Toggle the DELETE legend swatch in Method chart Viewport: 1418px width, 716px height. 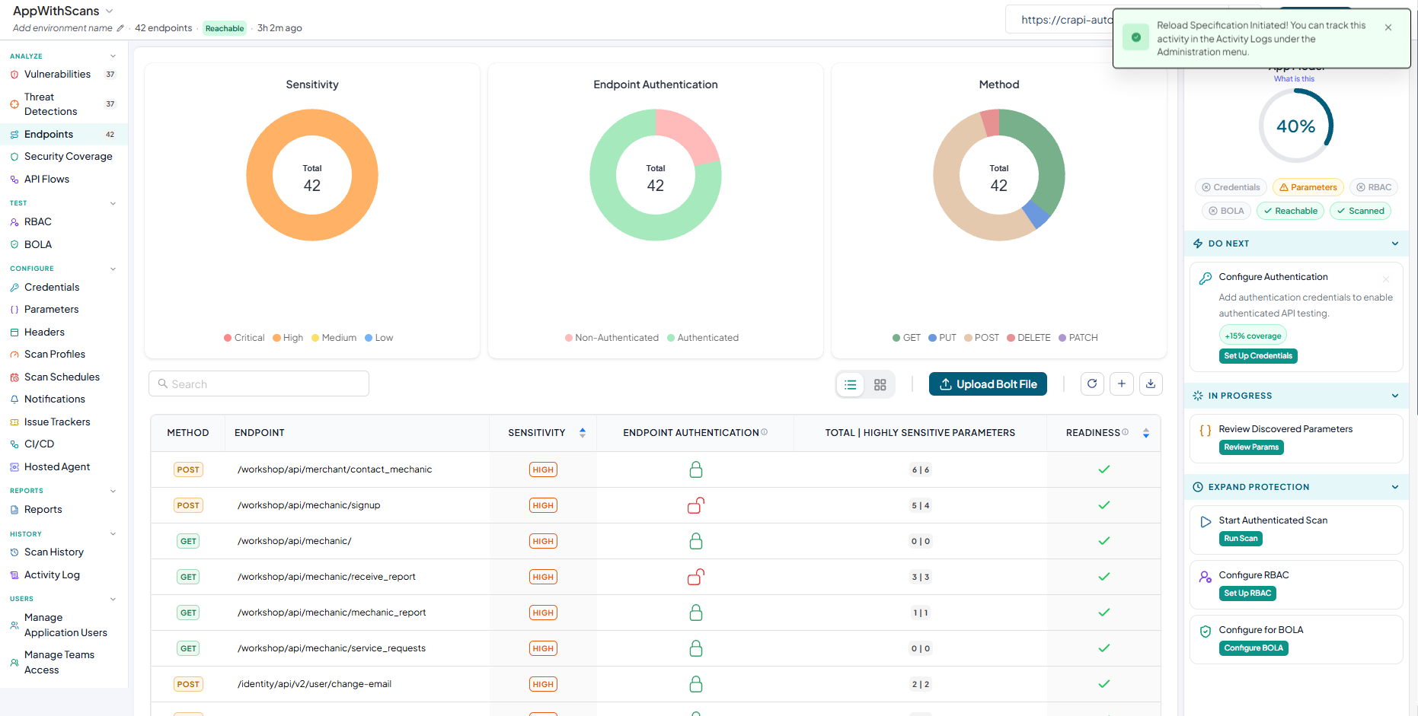[x=1011, y=338]
